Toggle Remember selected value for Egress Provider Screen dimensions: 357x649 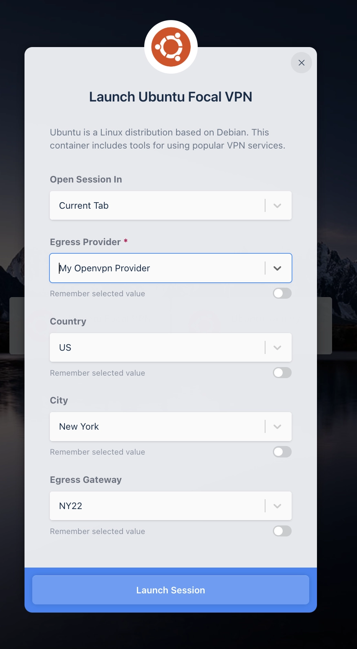click(282, 293)
